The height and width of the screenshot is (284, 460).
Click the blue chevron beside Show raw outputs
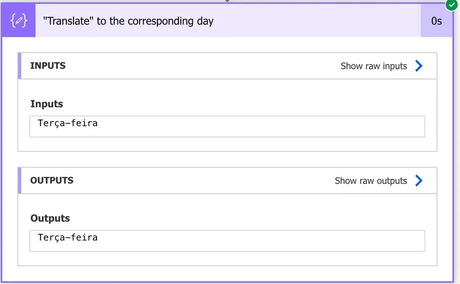pyautogui.click(x=419, y=180)
